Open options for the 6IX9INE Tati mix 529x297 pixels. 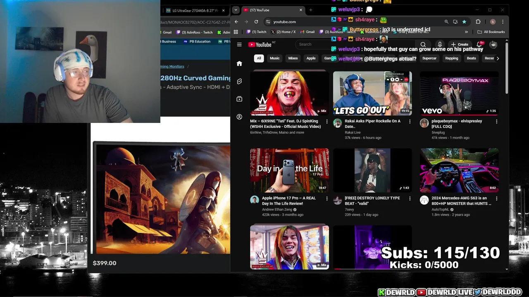[327, 121]
